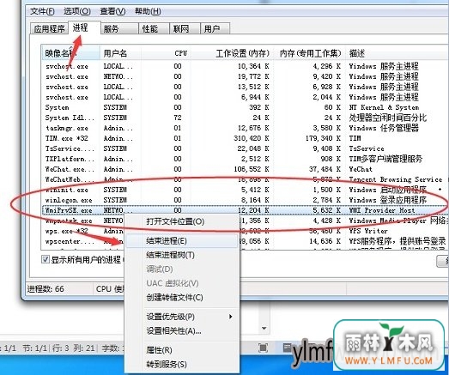Toggle 显示所有用户的进程 checkbox
449x375 pixels.
pos(46,260)
